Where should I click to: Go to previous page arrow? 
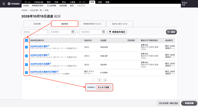(x=93, y=80)
